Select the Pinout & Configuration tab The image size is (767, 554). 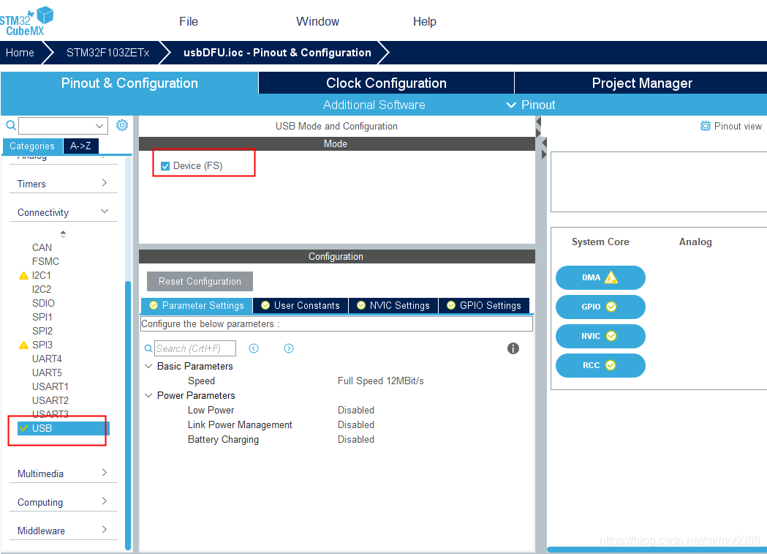pos(129,83)
